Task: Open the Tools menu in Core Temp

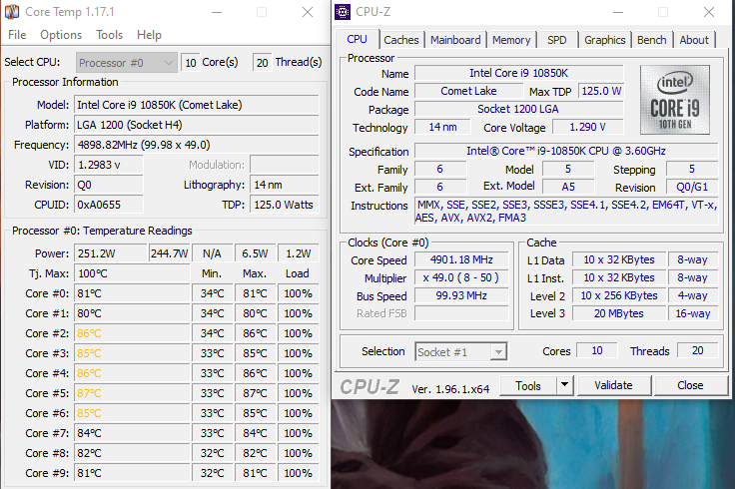Action: pyautogui.click(x=109, y=35)
